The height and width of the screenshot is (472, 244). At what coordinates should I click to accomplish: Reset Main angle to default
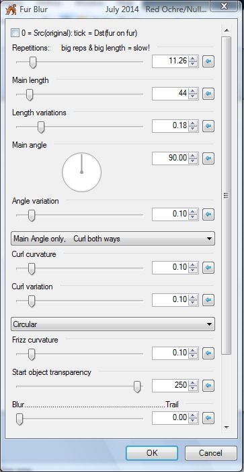click(208, 158)
